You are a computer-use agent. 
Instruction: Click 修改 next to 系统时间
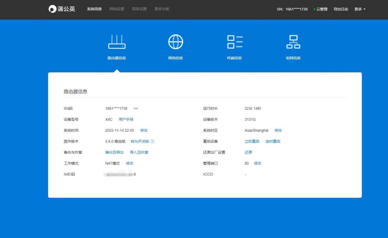point(144,130)
